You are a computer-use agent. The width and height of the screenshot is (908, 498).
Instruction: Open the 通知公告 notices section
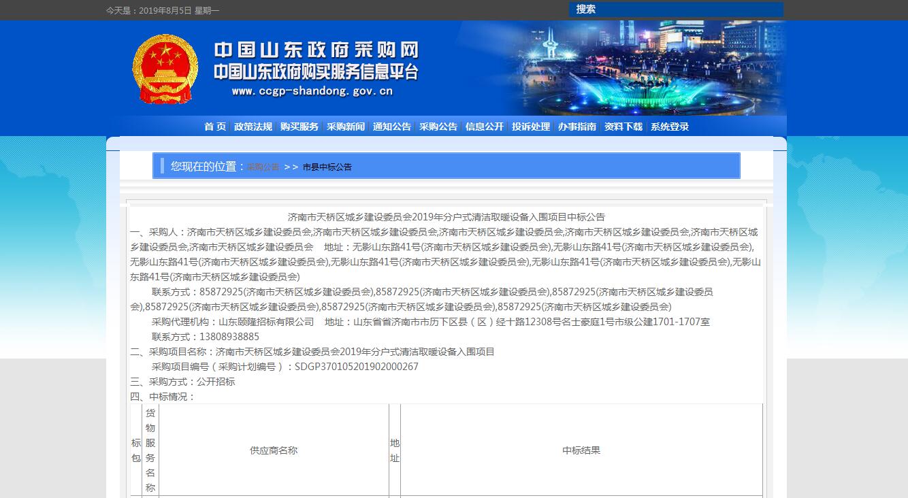391,127
